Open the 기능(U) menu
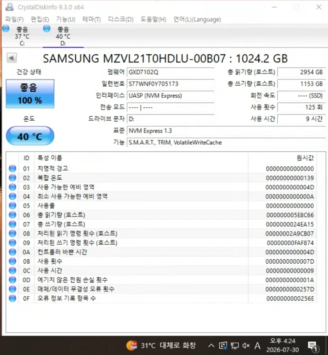The image size is (328, 355). [66, 20]
